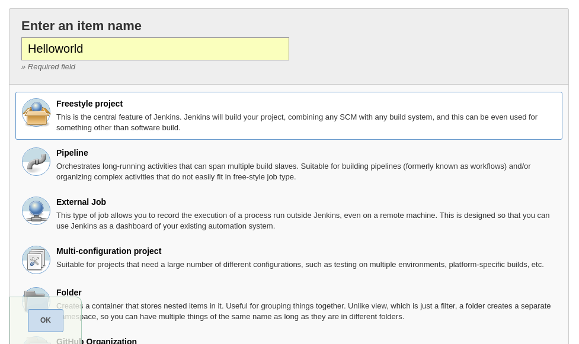Select the Multi-configuration project title
Image resolution: width=579 pixels, height=344 pixels.
(x=109, y=251)
